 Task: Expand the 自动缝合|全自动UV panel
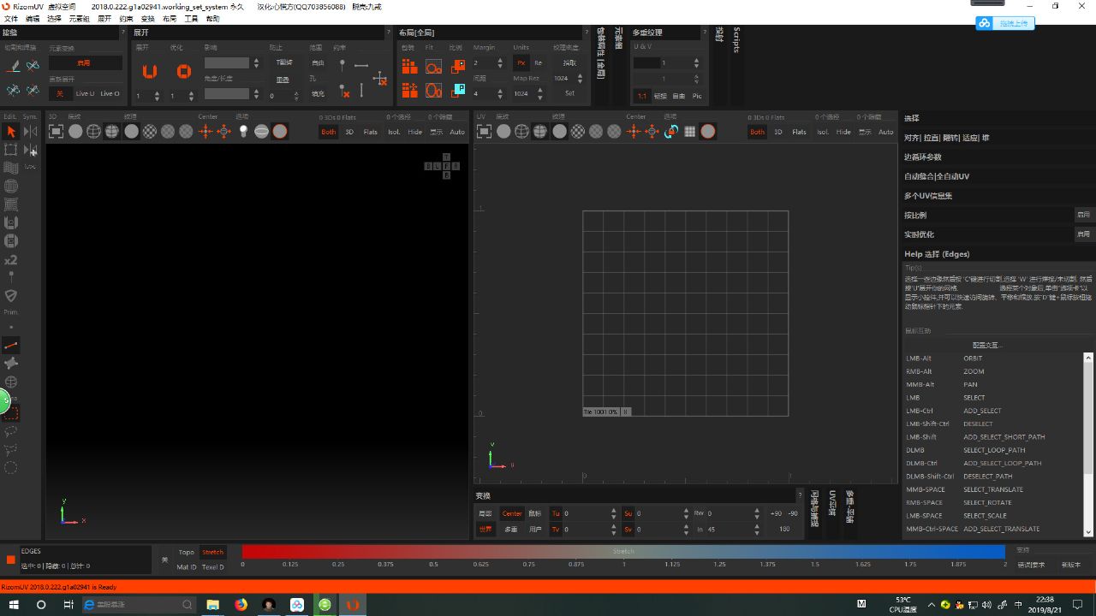click(x=998, y=176)
